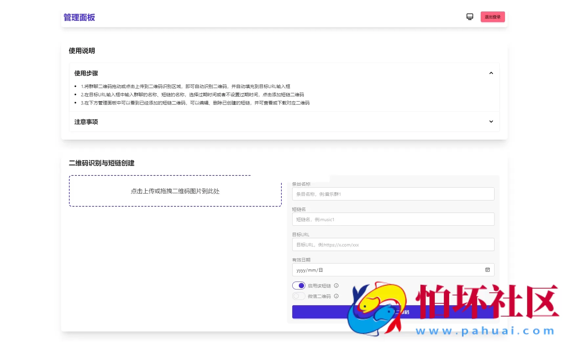Click the chevron-down icon on 注意事项
Viewport: 571px width, 343px height.
pyautogui.click(x=491, y=122)
